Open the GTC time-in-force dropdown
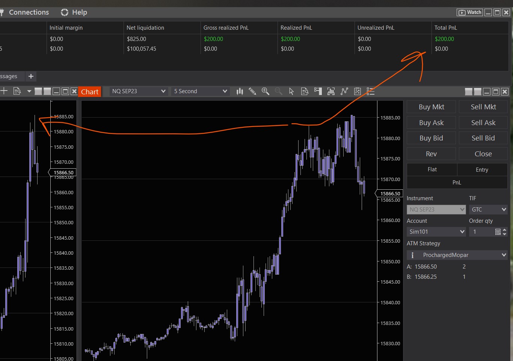The height and width of the screenshot is (361, 513). tap(488, 210)
